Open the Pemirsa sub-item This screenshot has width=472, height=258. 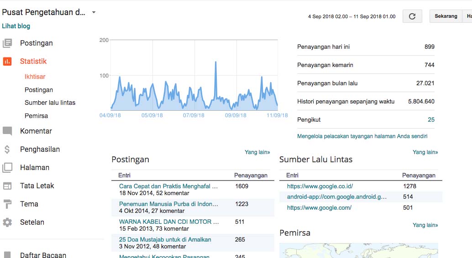[x=36, y=116]
